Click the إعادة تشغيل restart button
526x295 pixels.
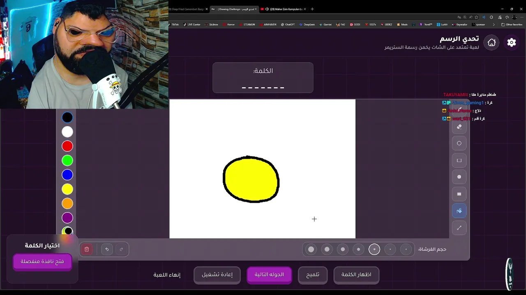pyautogui.click(x=217, y=275)
